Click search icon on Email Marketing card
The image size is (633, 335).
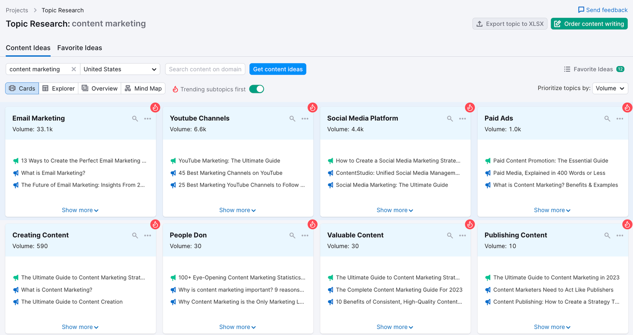[135, 119]
